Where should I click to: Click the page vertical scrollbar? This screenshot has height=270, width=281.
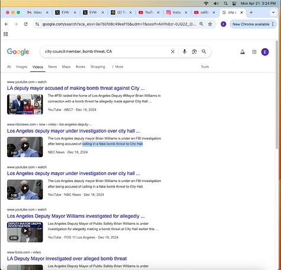click(277, 95)
